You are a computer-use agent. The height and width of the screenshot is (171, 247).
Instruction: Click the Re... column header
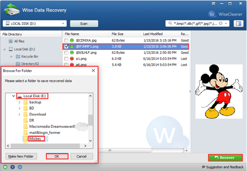[x=185, y=34]
